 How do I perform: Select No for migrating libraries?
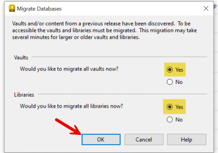point(170,120)
